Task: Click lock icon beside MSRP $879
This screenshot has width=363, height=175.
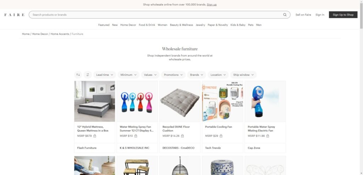Action: [95, 136]
